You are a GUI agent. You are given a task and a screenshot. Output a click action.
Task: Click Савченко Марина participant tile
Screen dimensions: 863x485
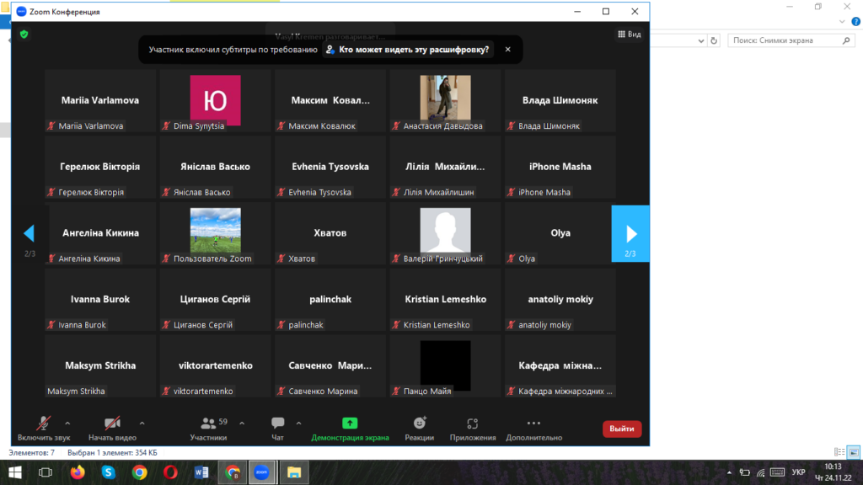tap(330, 366)
